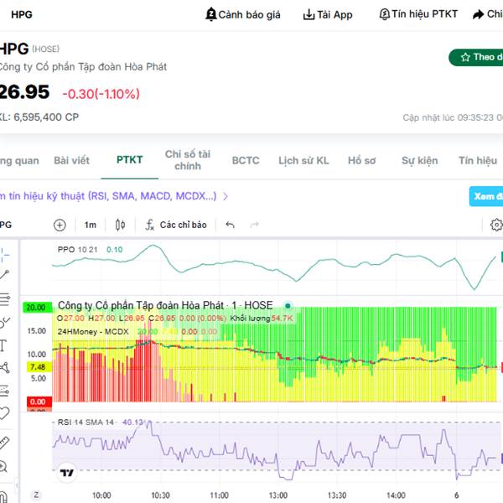Click the Khối lượng 54.7K volume label
This screenshot has width=503, height=503.
262,319
